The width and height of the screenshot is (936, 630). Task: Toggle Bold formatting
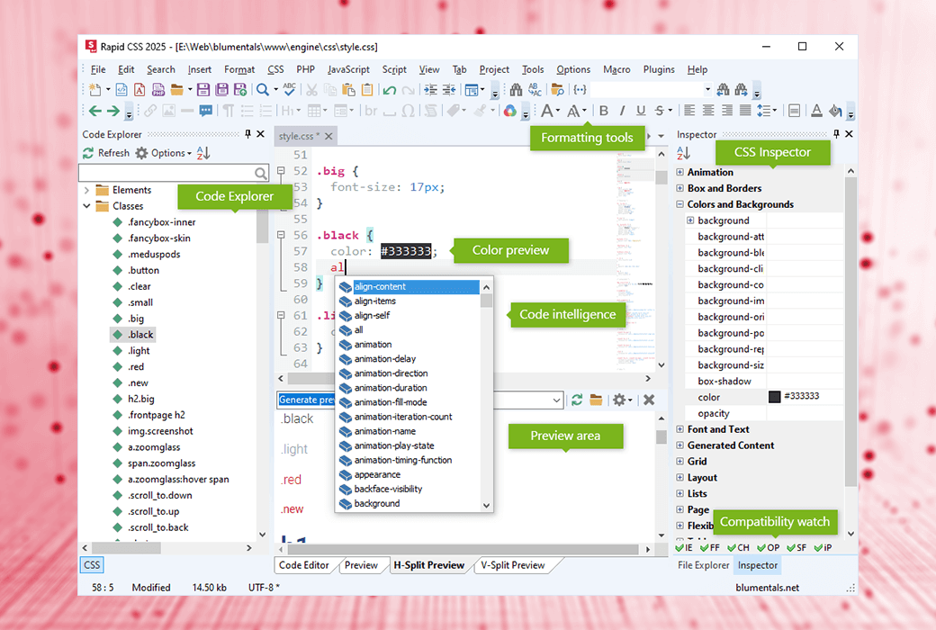[604, 111]
